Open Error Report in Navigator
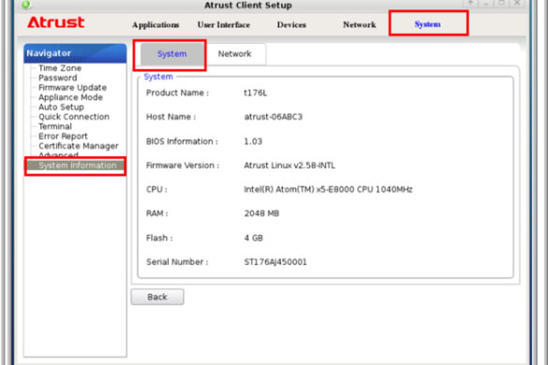 click(x=63, y=137)
